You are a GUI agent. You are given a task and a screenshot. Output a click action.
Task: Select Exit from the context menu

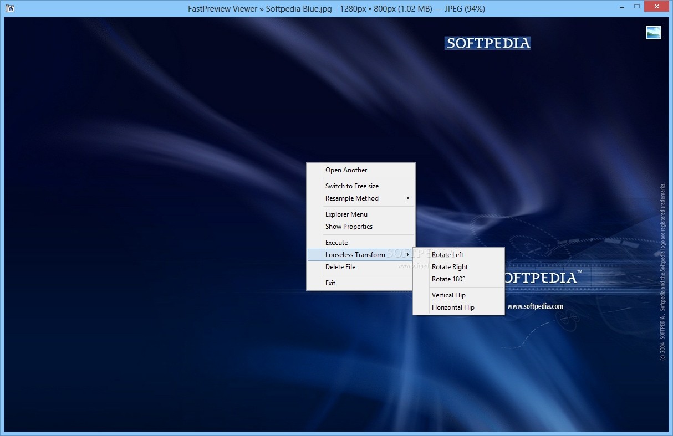361,283
